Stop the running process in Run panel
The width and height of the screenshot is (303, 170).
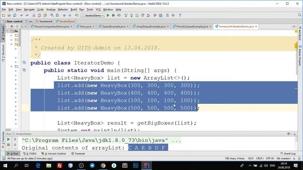tap(9, 144)
